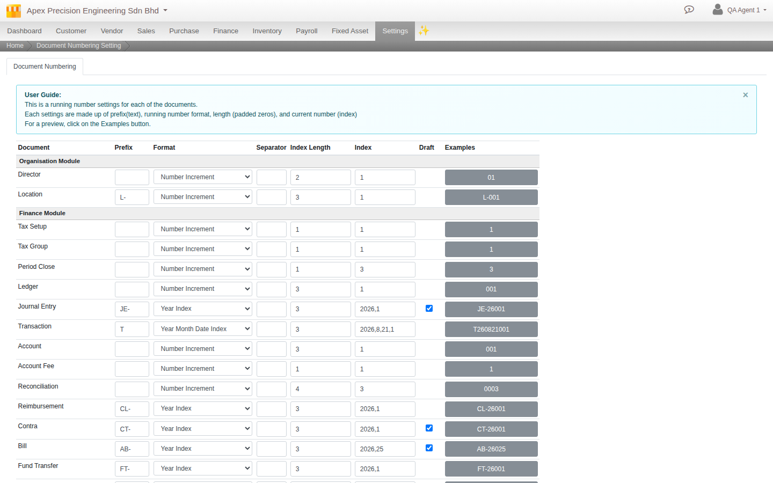The height and width of the screenshot is (483, 773).
Task: Click the L-001 example button
Action: pos(491,197)
